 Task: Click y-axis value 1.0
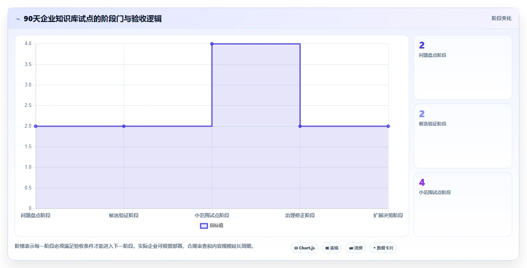click(28, 167)
